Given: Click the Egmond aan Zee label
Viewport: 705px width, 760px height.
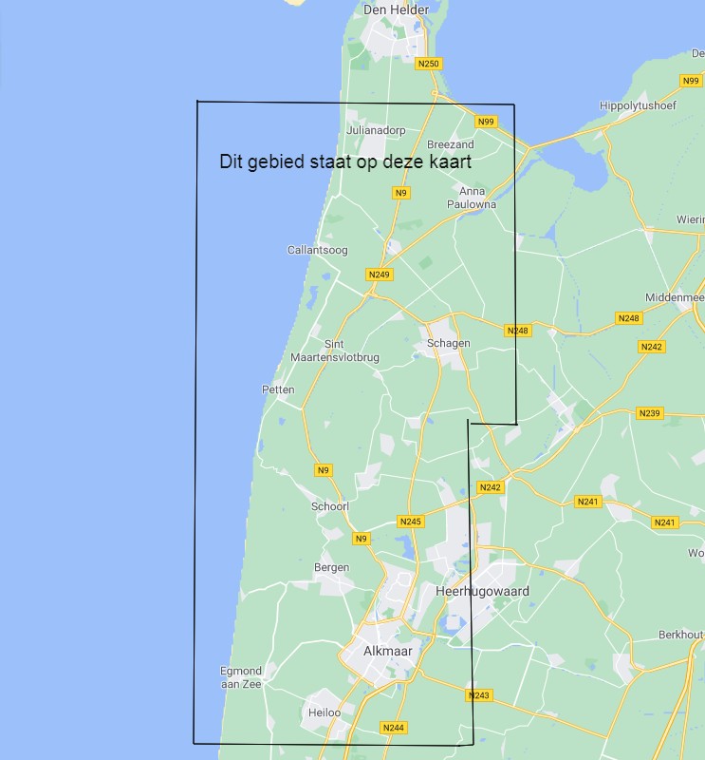Looking at the screenshot, I should point(240,676).
